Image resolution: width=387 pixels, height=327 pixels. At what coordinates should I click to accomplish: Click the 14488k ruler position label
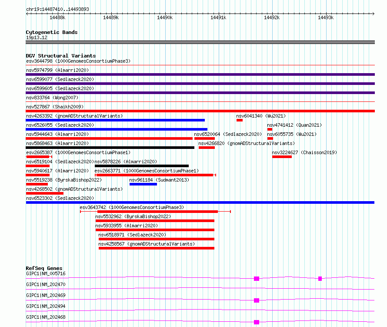point(57,17)
